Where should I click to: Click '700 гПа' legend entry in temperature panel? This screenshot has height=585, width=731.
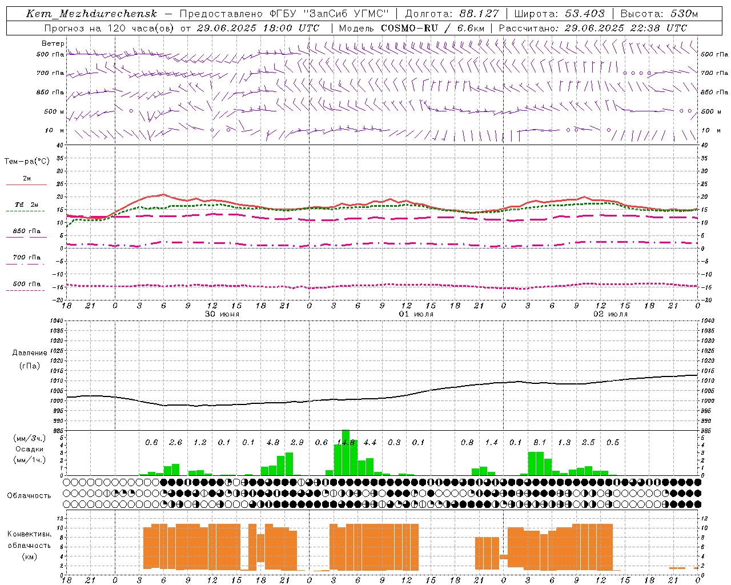pyautogui.click(x=27, y=258)
